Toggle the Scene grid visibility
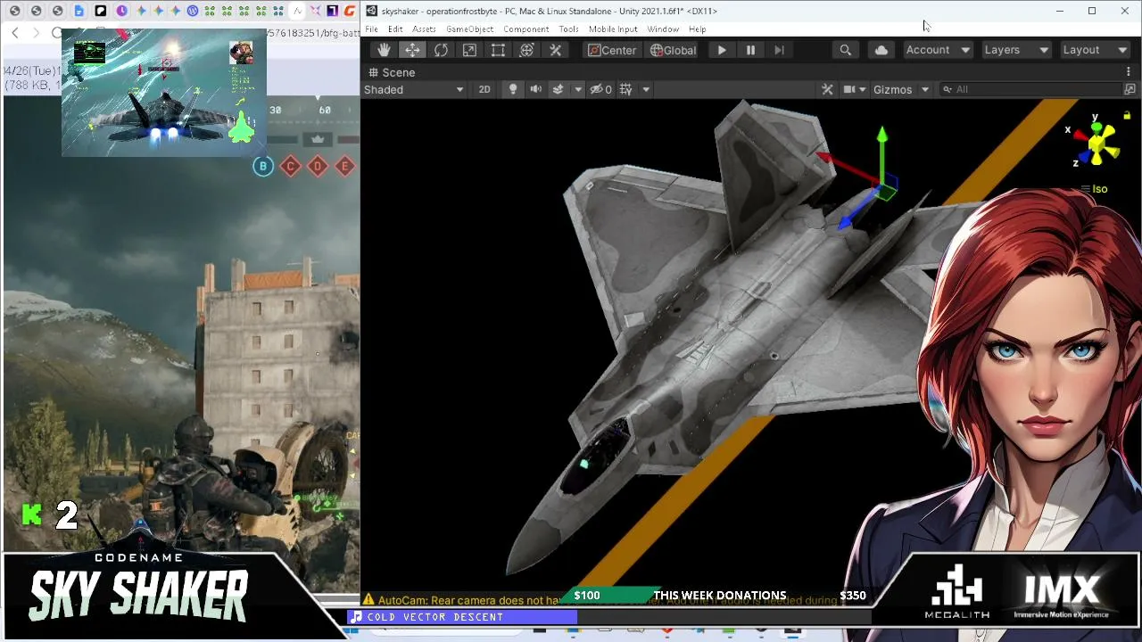The height and width of the screenshot is (642, 1142). (626, 89)
